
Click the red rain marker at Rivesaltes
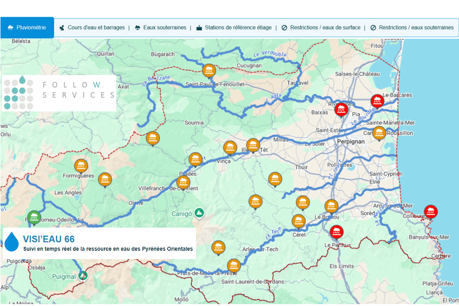click(341, 109)
